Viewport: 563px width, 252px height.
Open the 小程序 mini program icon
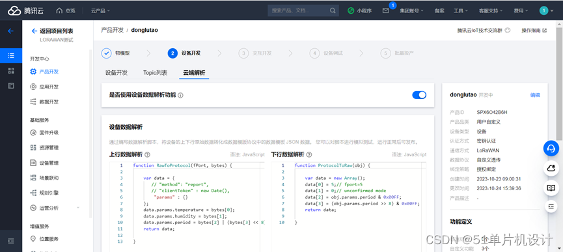[351, 11]
